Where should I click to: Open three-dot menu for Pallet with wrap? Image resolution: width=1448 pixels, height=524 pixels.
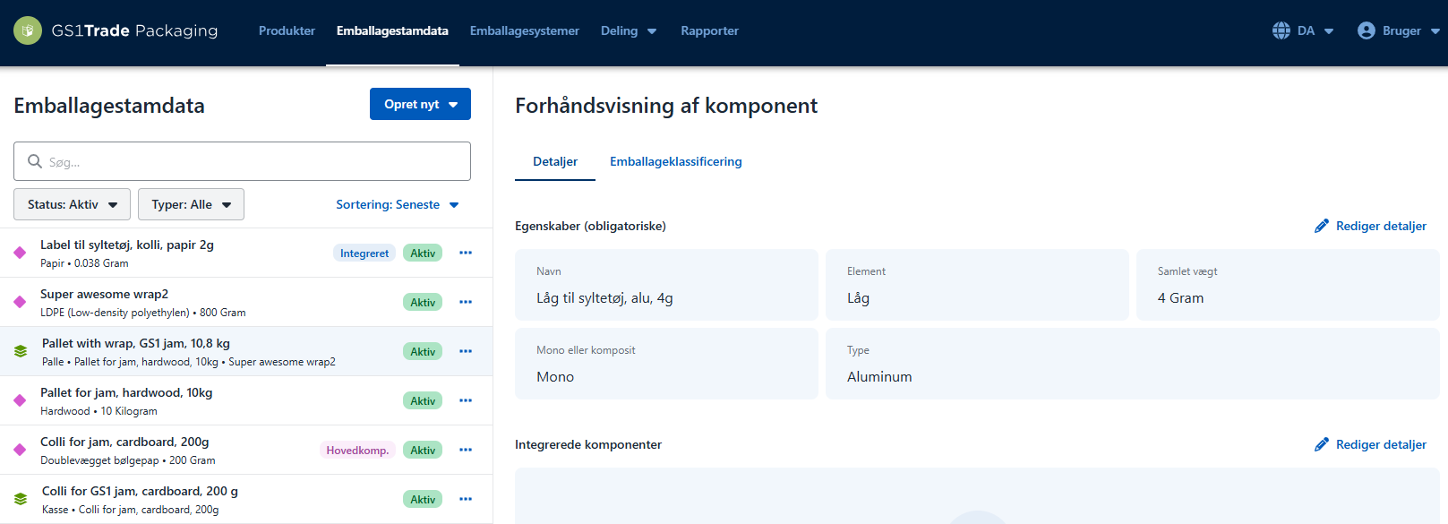[466, 351]
